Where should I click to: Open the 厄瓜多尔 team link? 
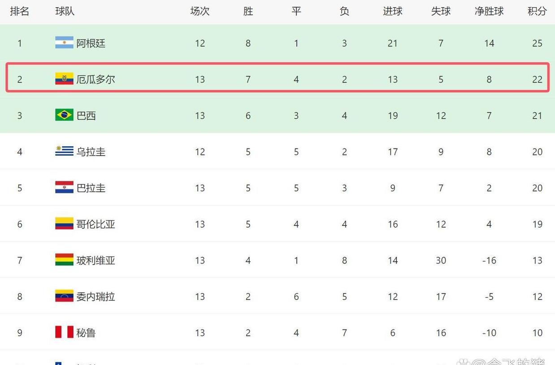pyautogui.click(x=96, y=79)
